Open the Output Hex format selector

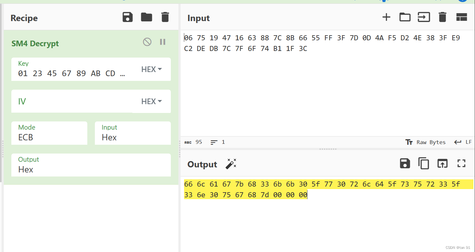(x=91, y=165)
